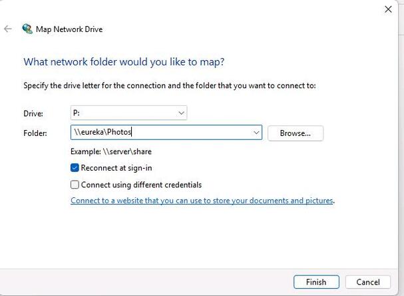Click the 'Specify the drive letter' instruction

(x=170, y=85)
